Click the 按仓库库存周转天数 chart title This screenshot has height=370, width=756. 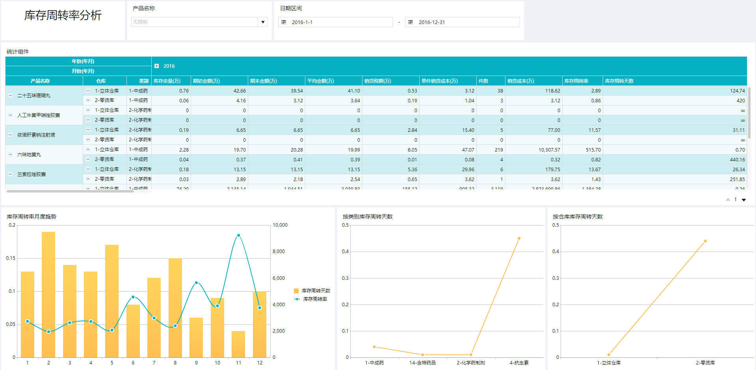[x=578, y=216]
